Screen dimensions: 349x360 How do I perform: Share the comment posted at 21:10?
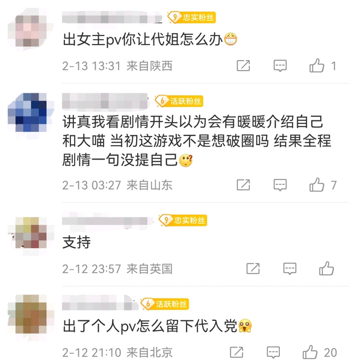[236, 352]
